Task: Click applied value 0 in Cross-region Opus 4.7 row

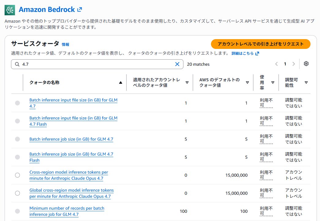Action: (x=186, y=175)
